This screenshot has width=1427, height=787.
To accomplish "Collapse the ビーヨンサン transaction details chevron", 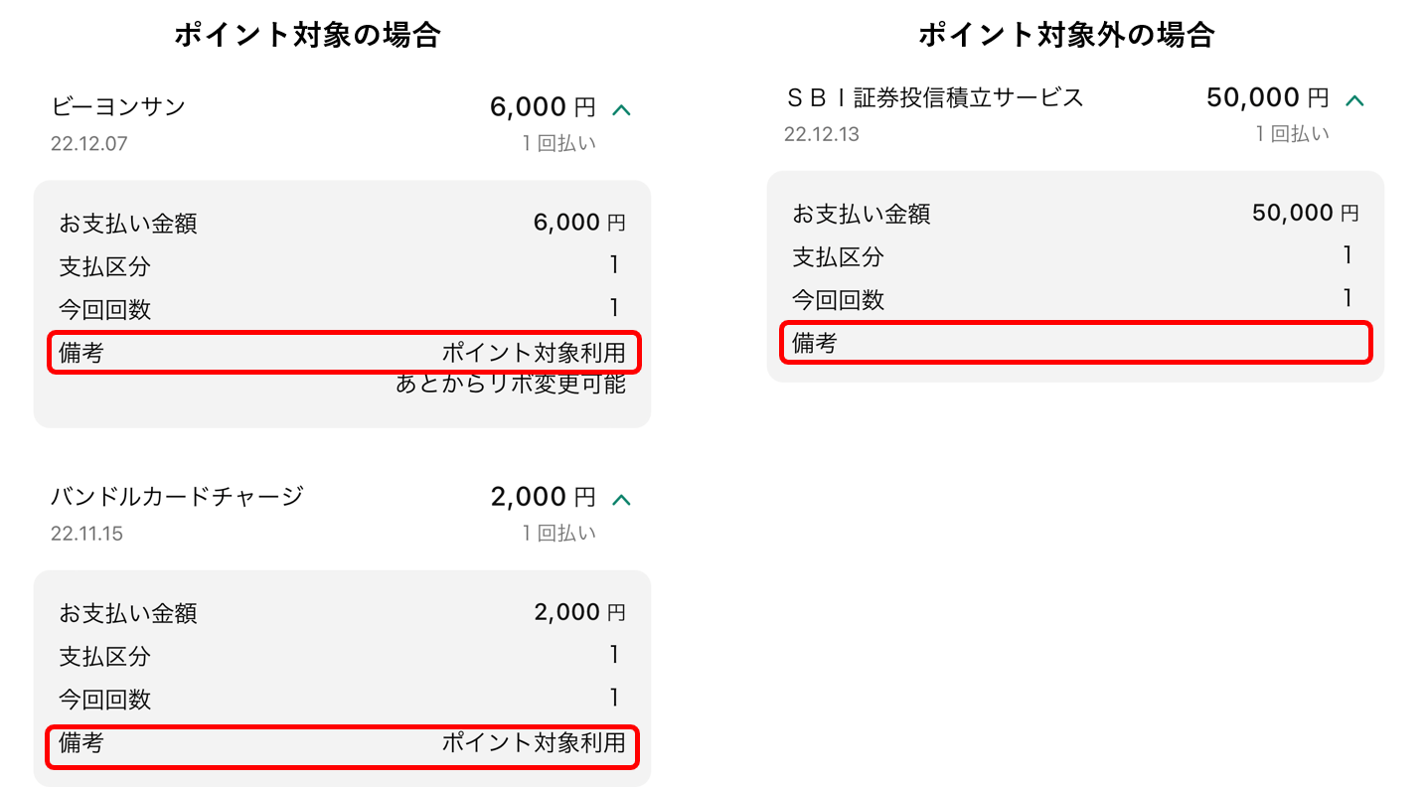I will (x=622, y=107).
